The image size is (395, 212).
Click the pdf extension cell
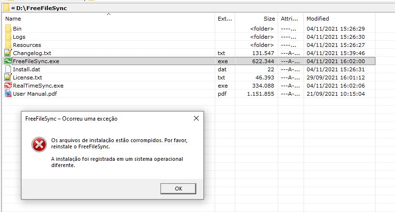tap(222, 94)
